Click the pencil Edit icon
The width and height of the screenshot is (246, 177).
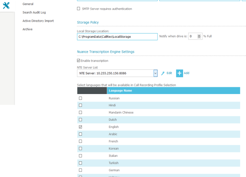(x=163, y=73)
